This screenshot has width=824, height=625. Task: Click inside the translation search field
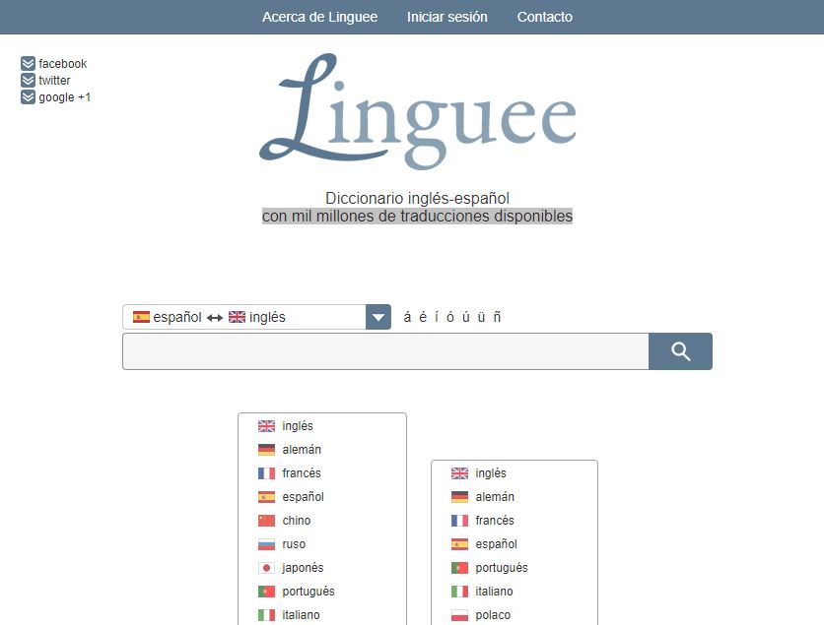click(384, 350)
